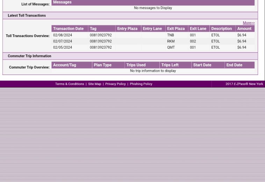This screenshot has height=182, width=265.
Task: Open the Privacy Policy link
Action: [x=115, y=84]
